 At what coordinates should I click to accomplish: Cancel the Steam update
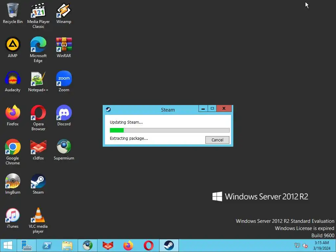point(217,140)
